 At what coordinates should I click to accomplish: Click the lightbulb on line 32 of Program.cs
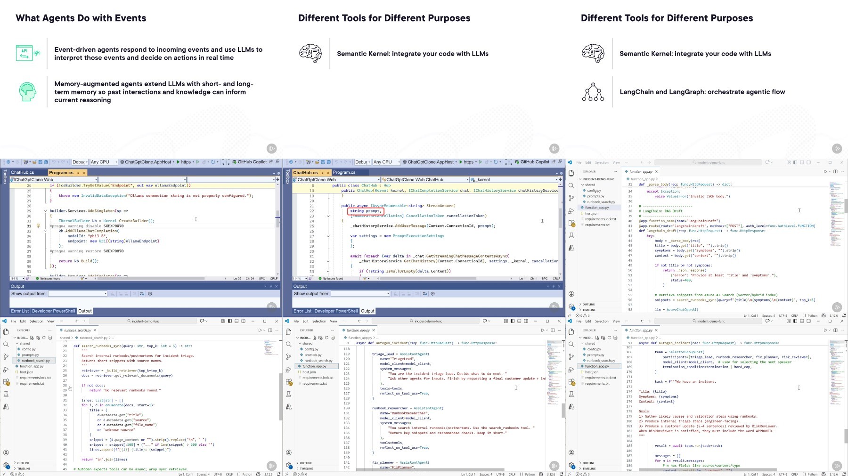pos(39,226)
